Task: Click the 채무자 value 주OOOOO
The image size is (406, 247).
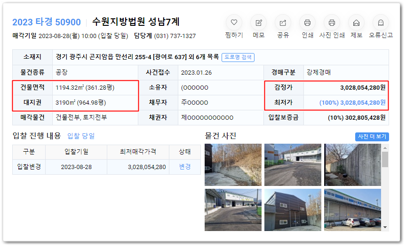Action: 194,102
